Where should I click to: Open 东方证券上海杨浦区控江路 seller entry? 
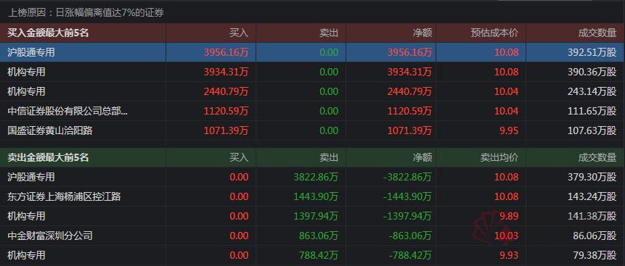click(64, 196)
